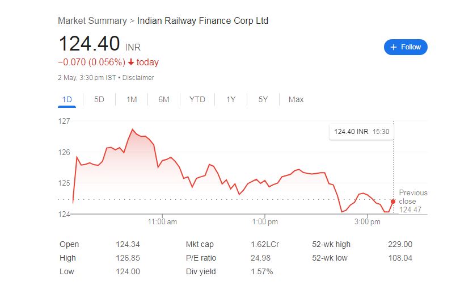
Task: Click the Market Summary breadcrumb link
Action: click(x=92, y=21)
